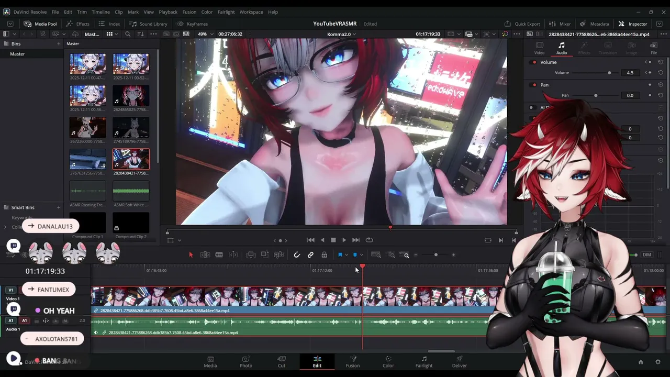Stop playback in the viewer

coord(333,240)
